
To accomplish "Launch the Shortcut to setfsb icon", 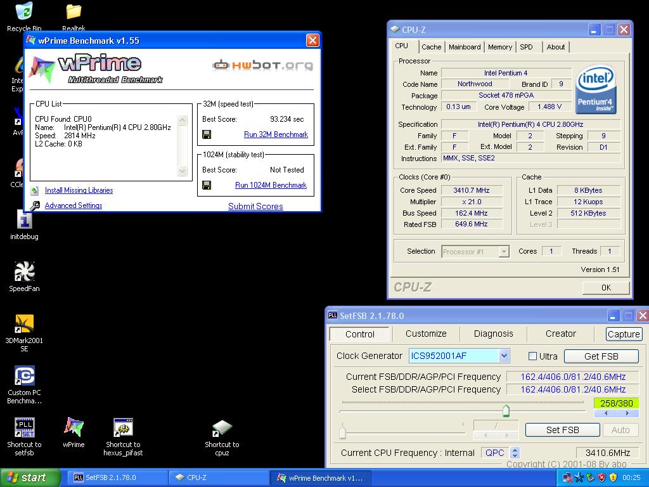I will click(24, 437).
